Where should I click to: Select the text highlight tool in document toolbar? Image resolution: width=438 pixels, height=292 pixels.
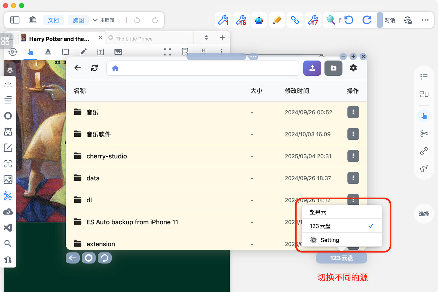tap(48, 52)
